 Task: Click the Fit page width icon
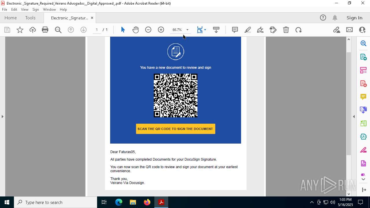[x=200, y=30]
